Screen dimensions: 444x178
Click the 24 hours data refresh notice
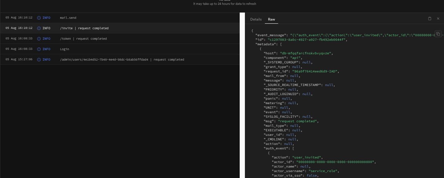tap(225, 4)
